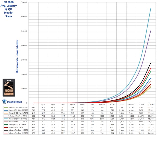Image resolution: width=158 pixels, height=145 pixels.
Task: Click the 132.2 QD16 value for Sabrent 15.36TB
Action: point(73,130)
